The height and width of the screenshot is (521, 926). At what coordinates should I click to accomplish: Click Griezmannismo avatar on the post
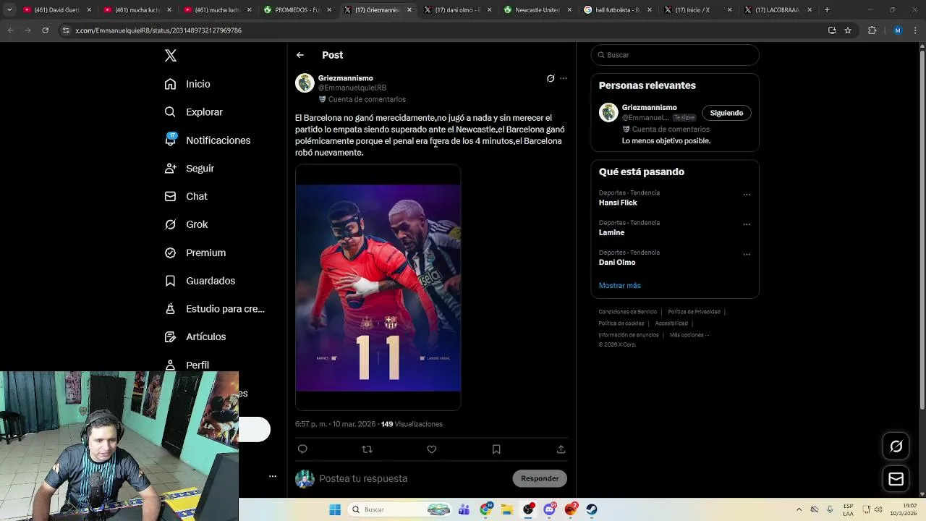305,82
